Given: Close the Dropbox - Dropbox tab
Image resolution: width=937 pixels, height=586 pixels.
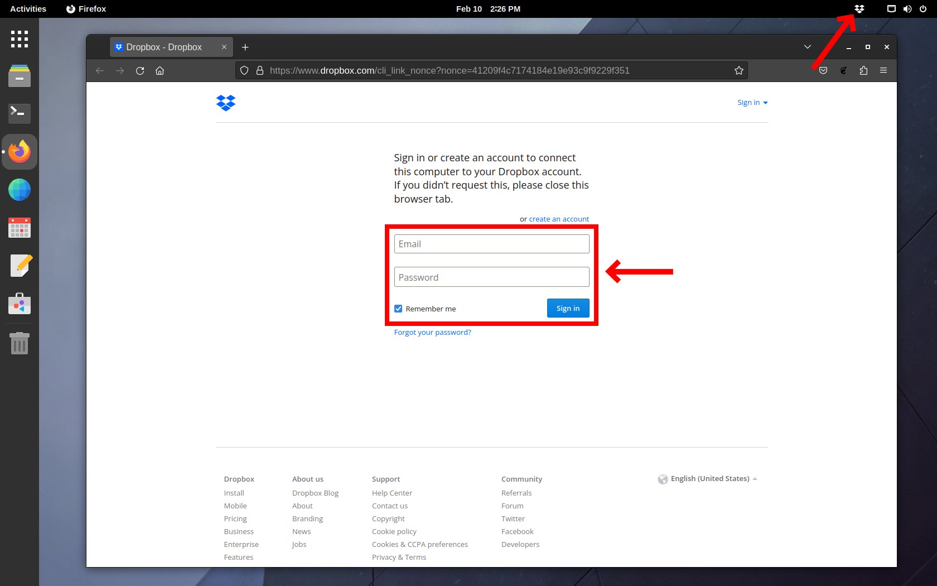Looking at the screenshot, I should point(224,47).
